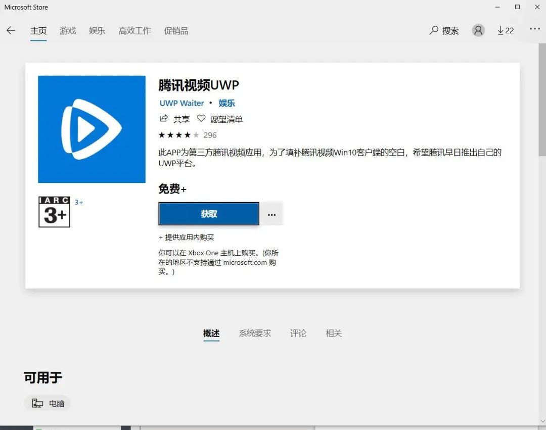Click the user account icon
Screen dimensions: 546x430
[478, 30]
